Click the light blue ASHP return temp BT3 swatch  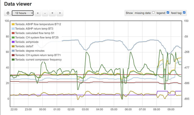click(13, 29)
